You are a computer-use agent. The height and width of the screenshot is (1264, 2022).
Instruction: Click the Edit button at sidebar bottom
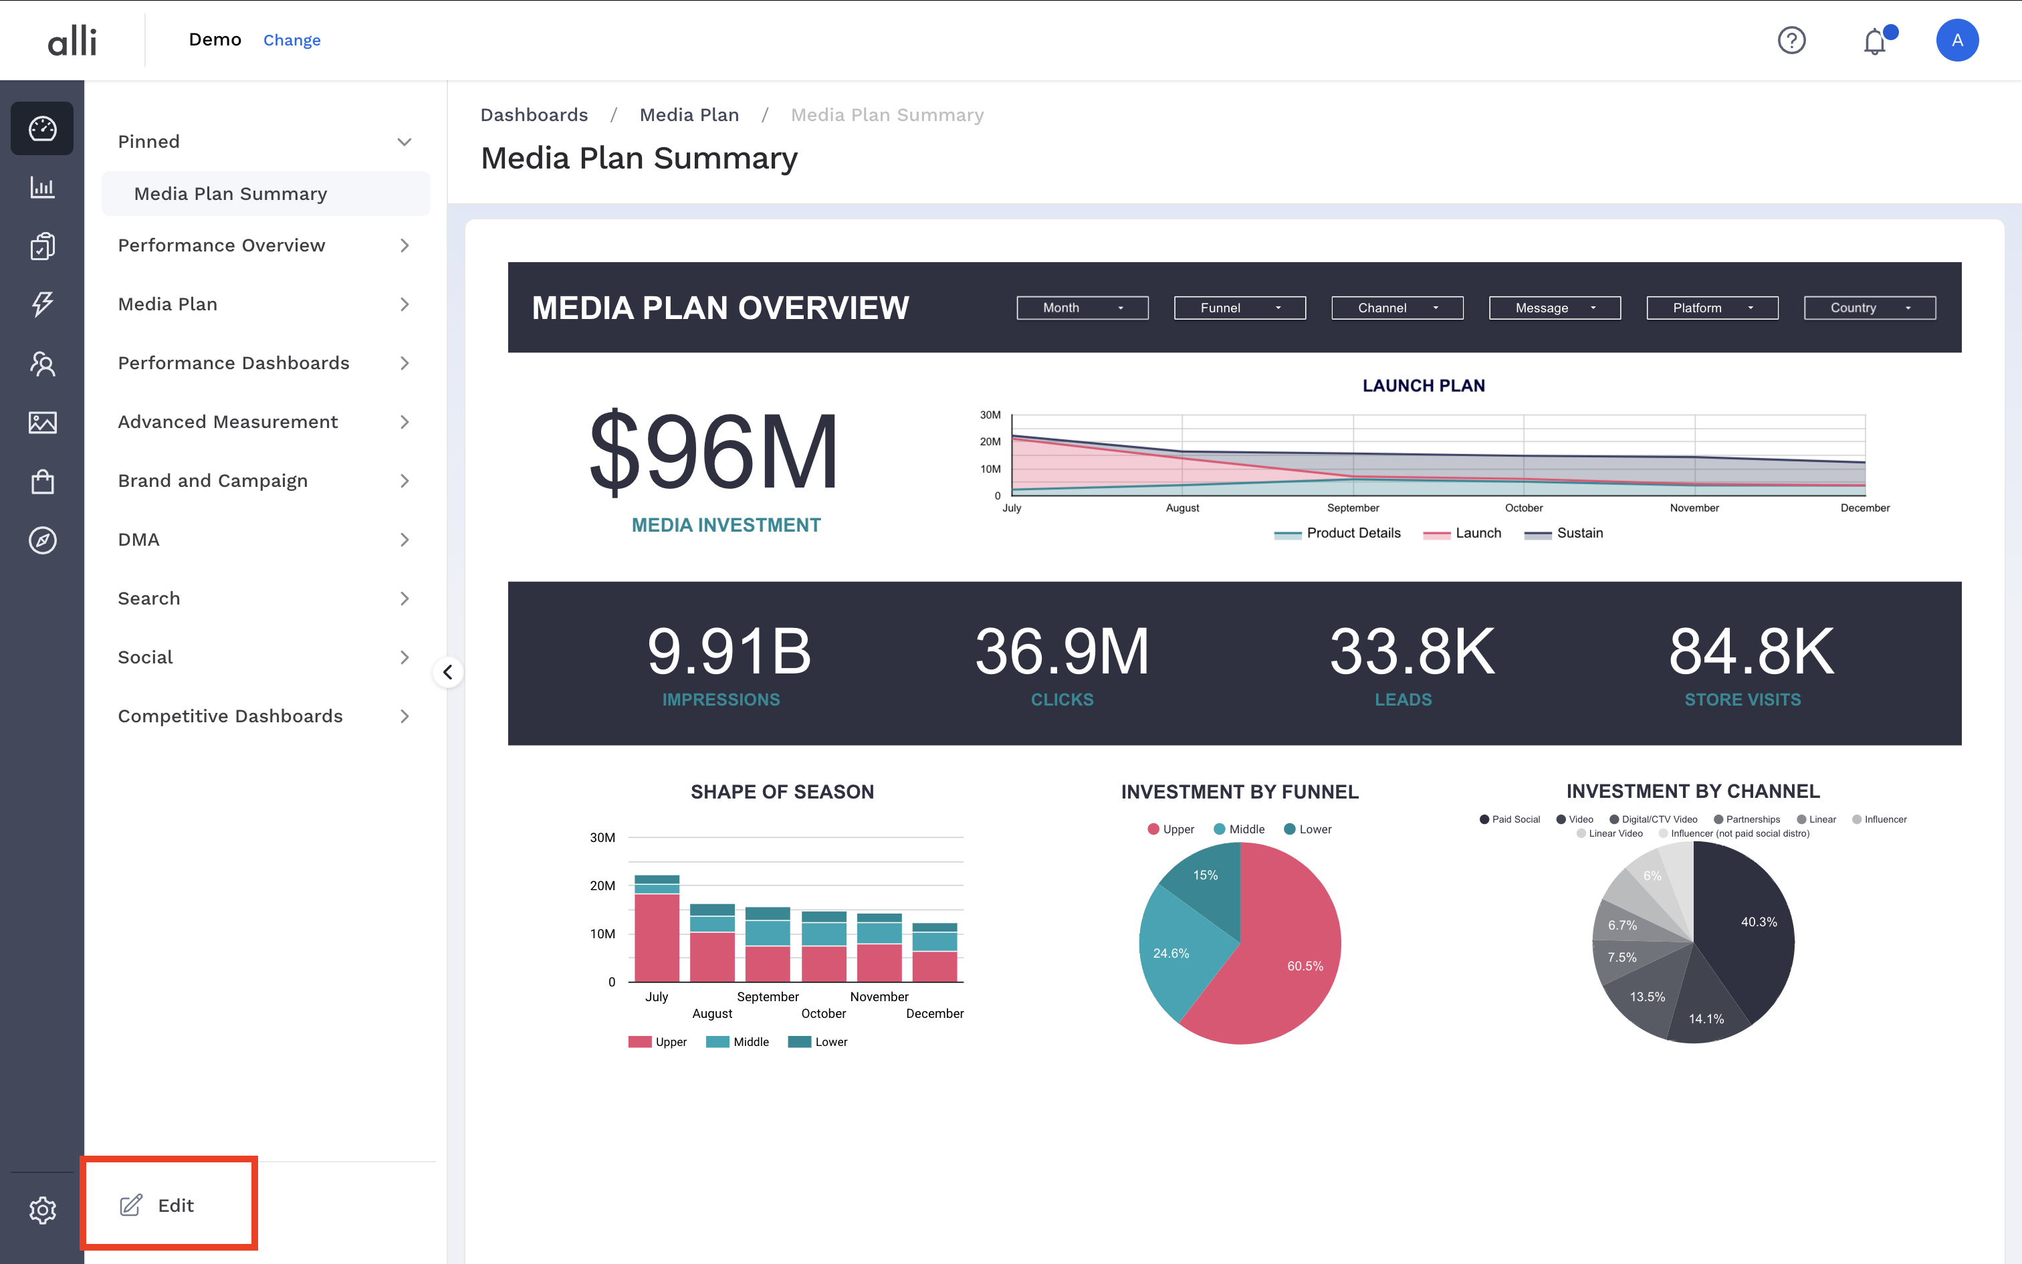click(x=158, y=1204)
